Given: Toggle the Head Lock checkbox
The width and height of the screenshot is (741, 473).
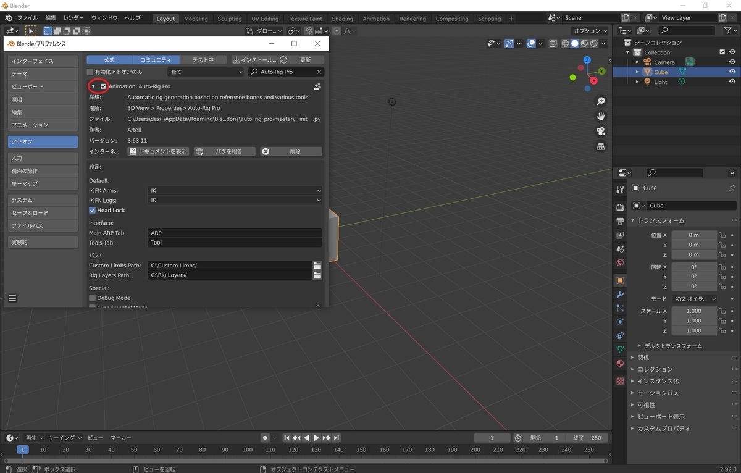Looking at the screenshot, I should click(x=93, y=211).
